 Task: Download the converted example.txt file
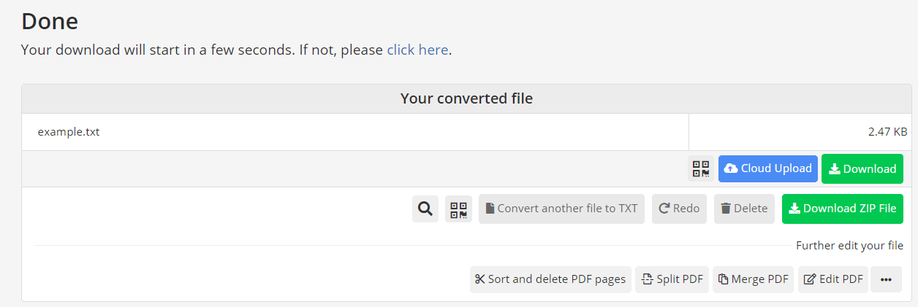tap(862, 169)
